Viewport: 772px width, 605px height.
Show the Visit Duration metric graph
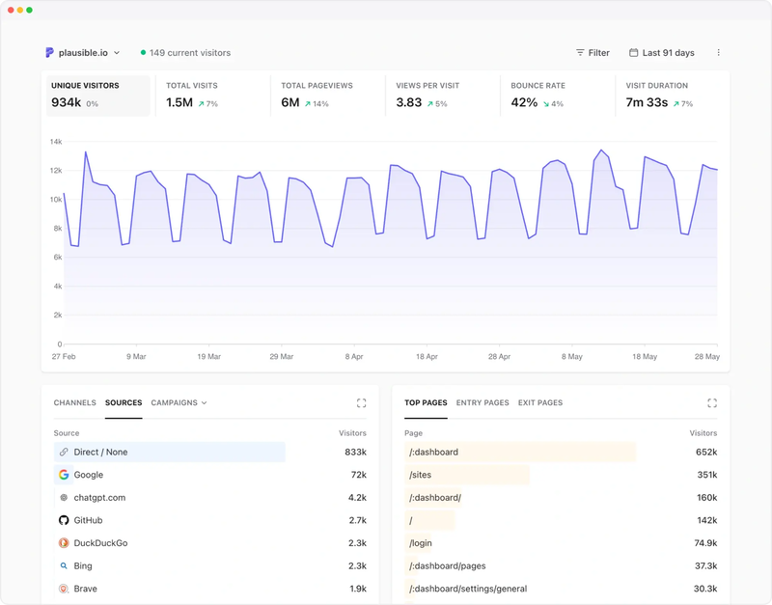(672, 96)
